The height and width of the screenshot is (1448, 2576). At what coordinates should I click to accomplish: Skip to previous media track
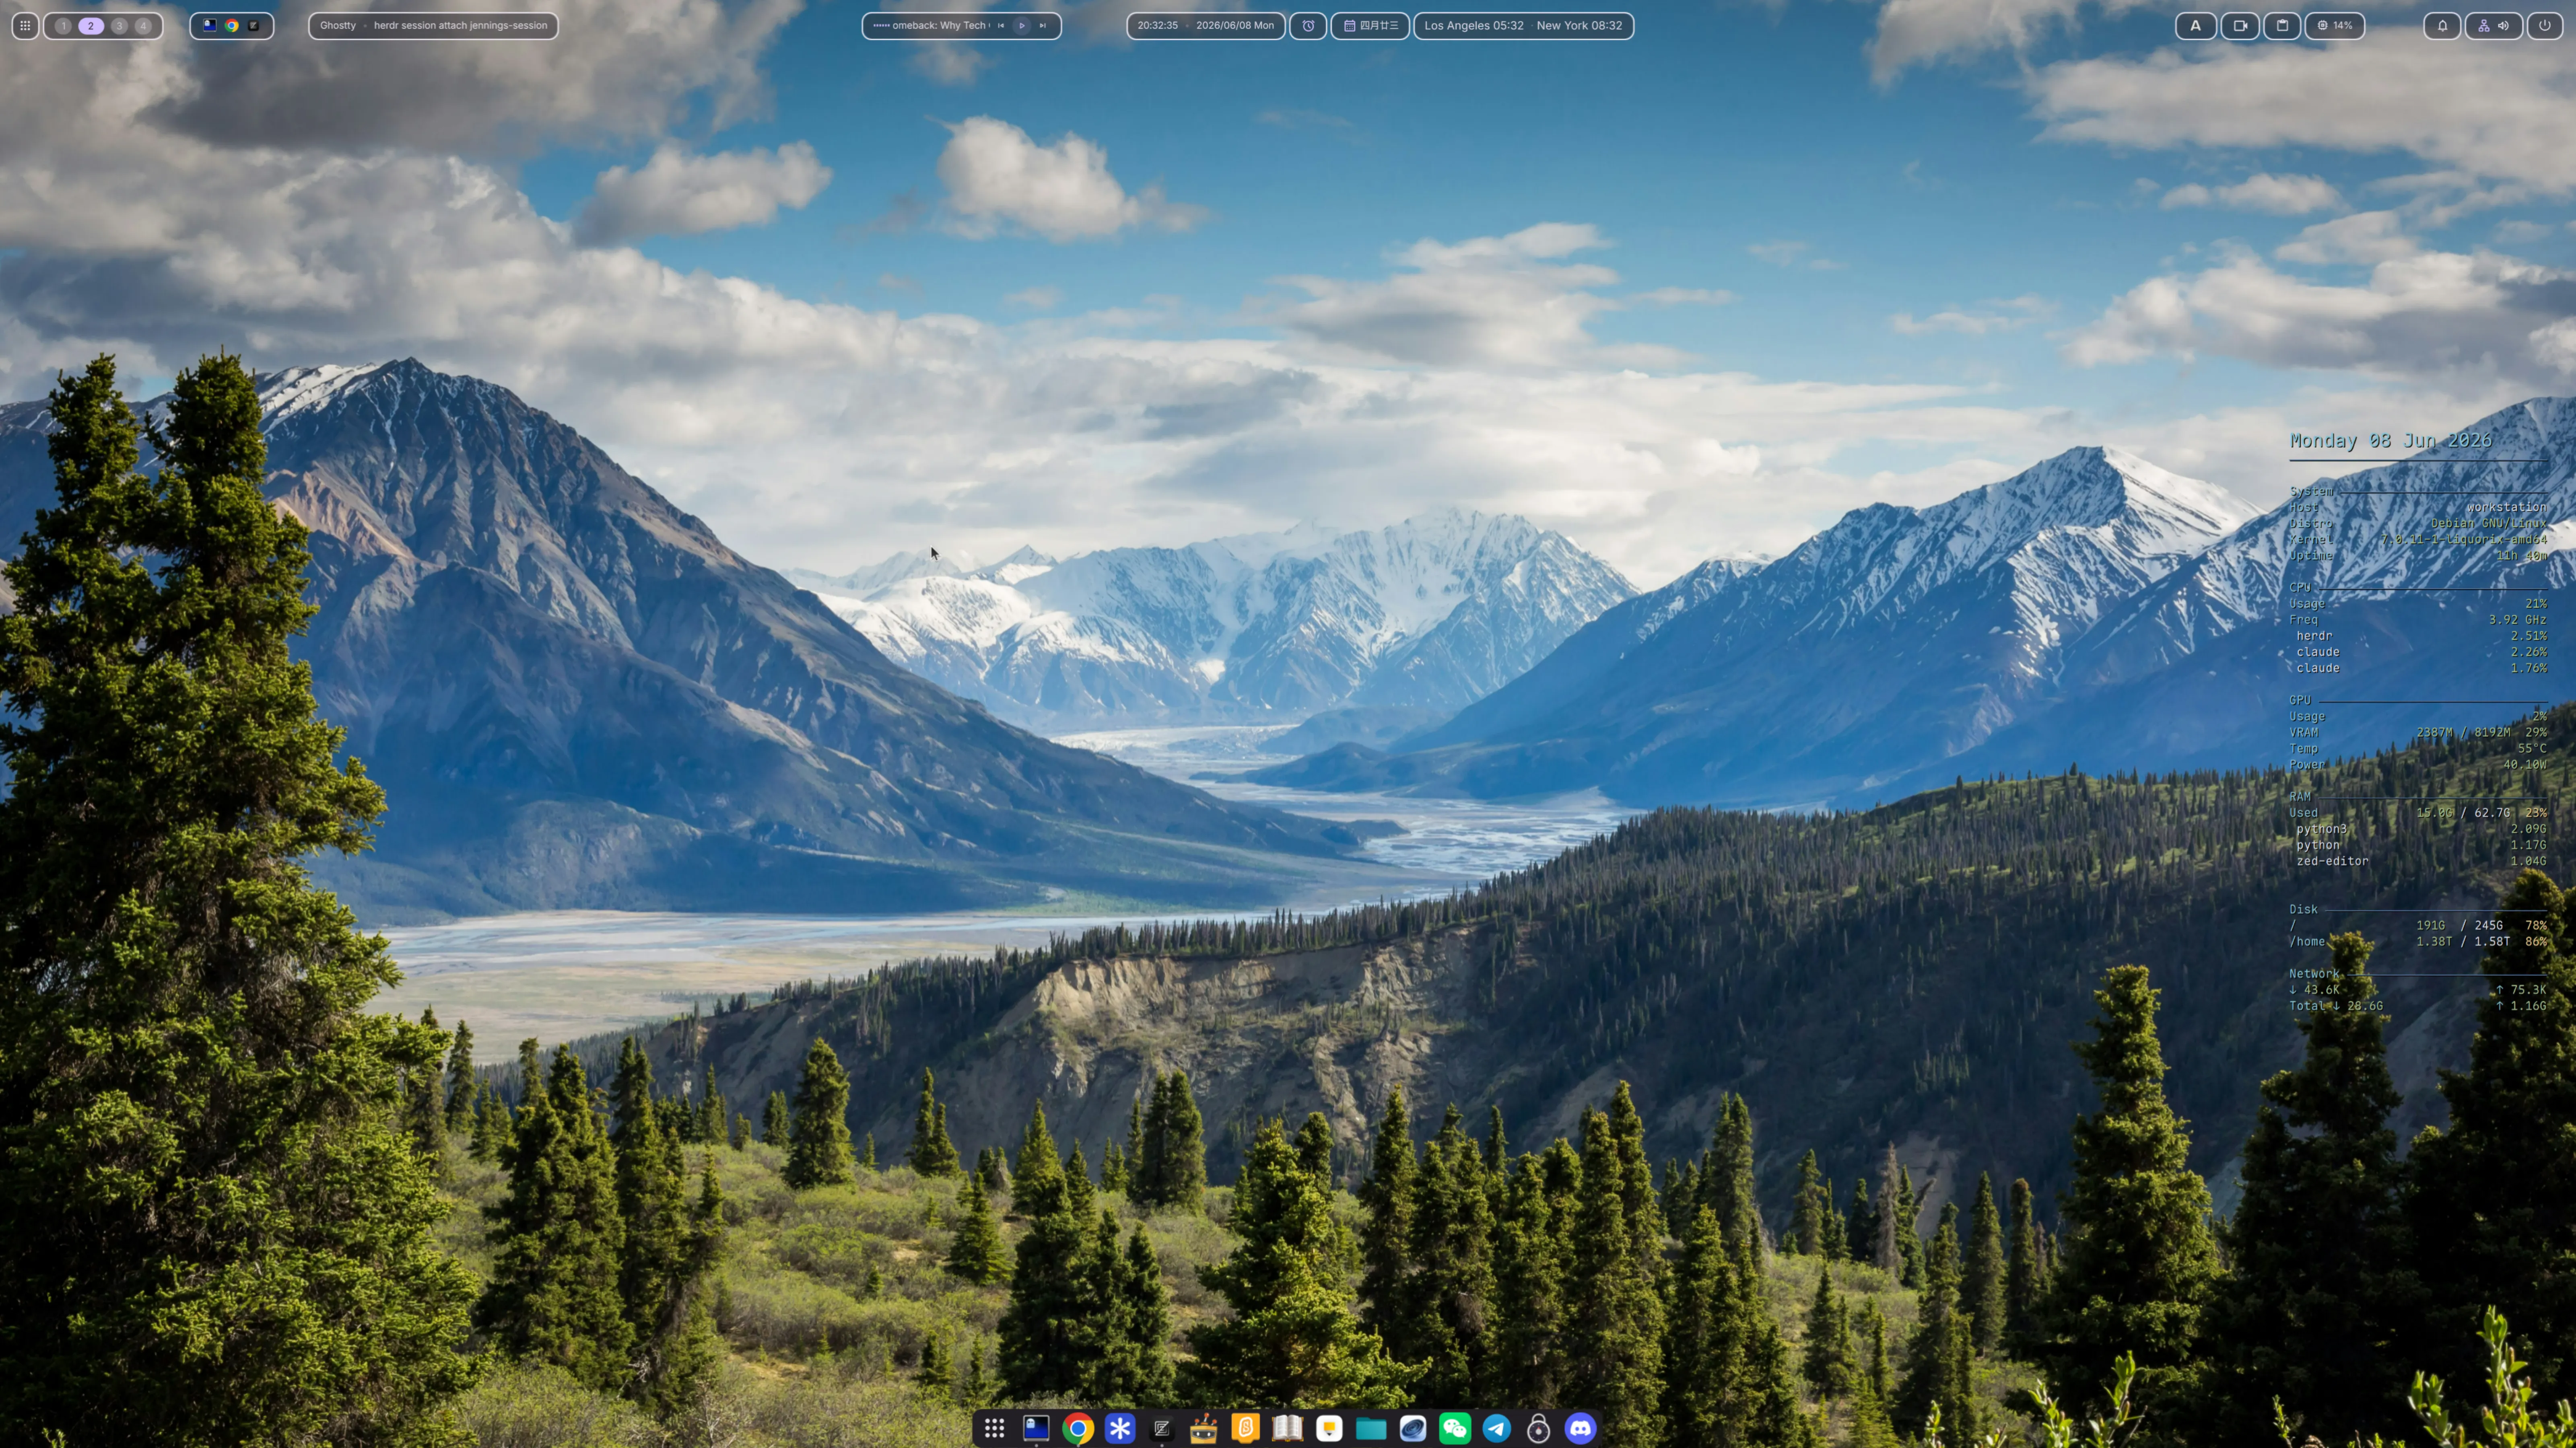[x=1001, y=26]
